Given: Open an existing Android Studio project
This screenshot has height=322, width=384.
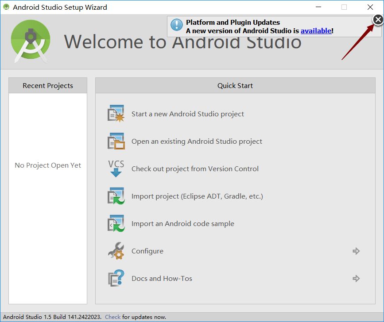Looking at the screenshot, I should 197,142.
